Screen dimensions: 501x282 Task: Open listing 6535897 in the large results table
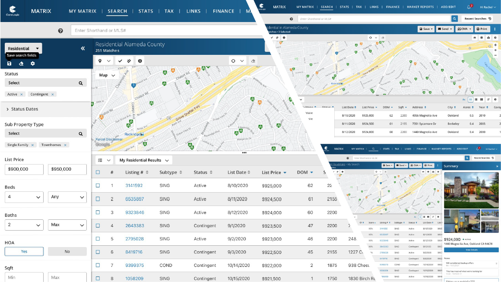(x=134, y=199)
